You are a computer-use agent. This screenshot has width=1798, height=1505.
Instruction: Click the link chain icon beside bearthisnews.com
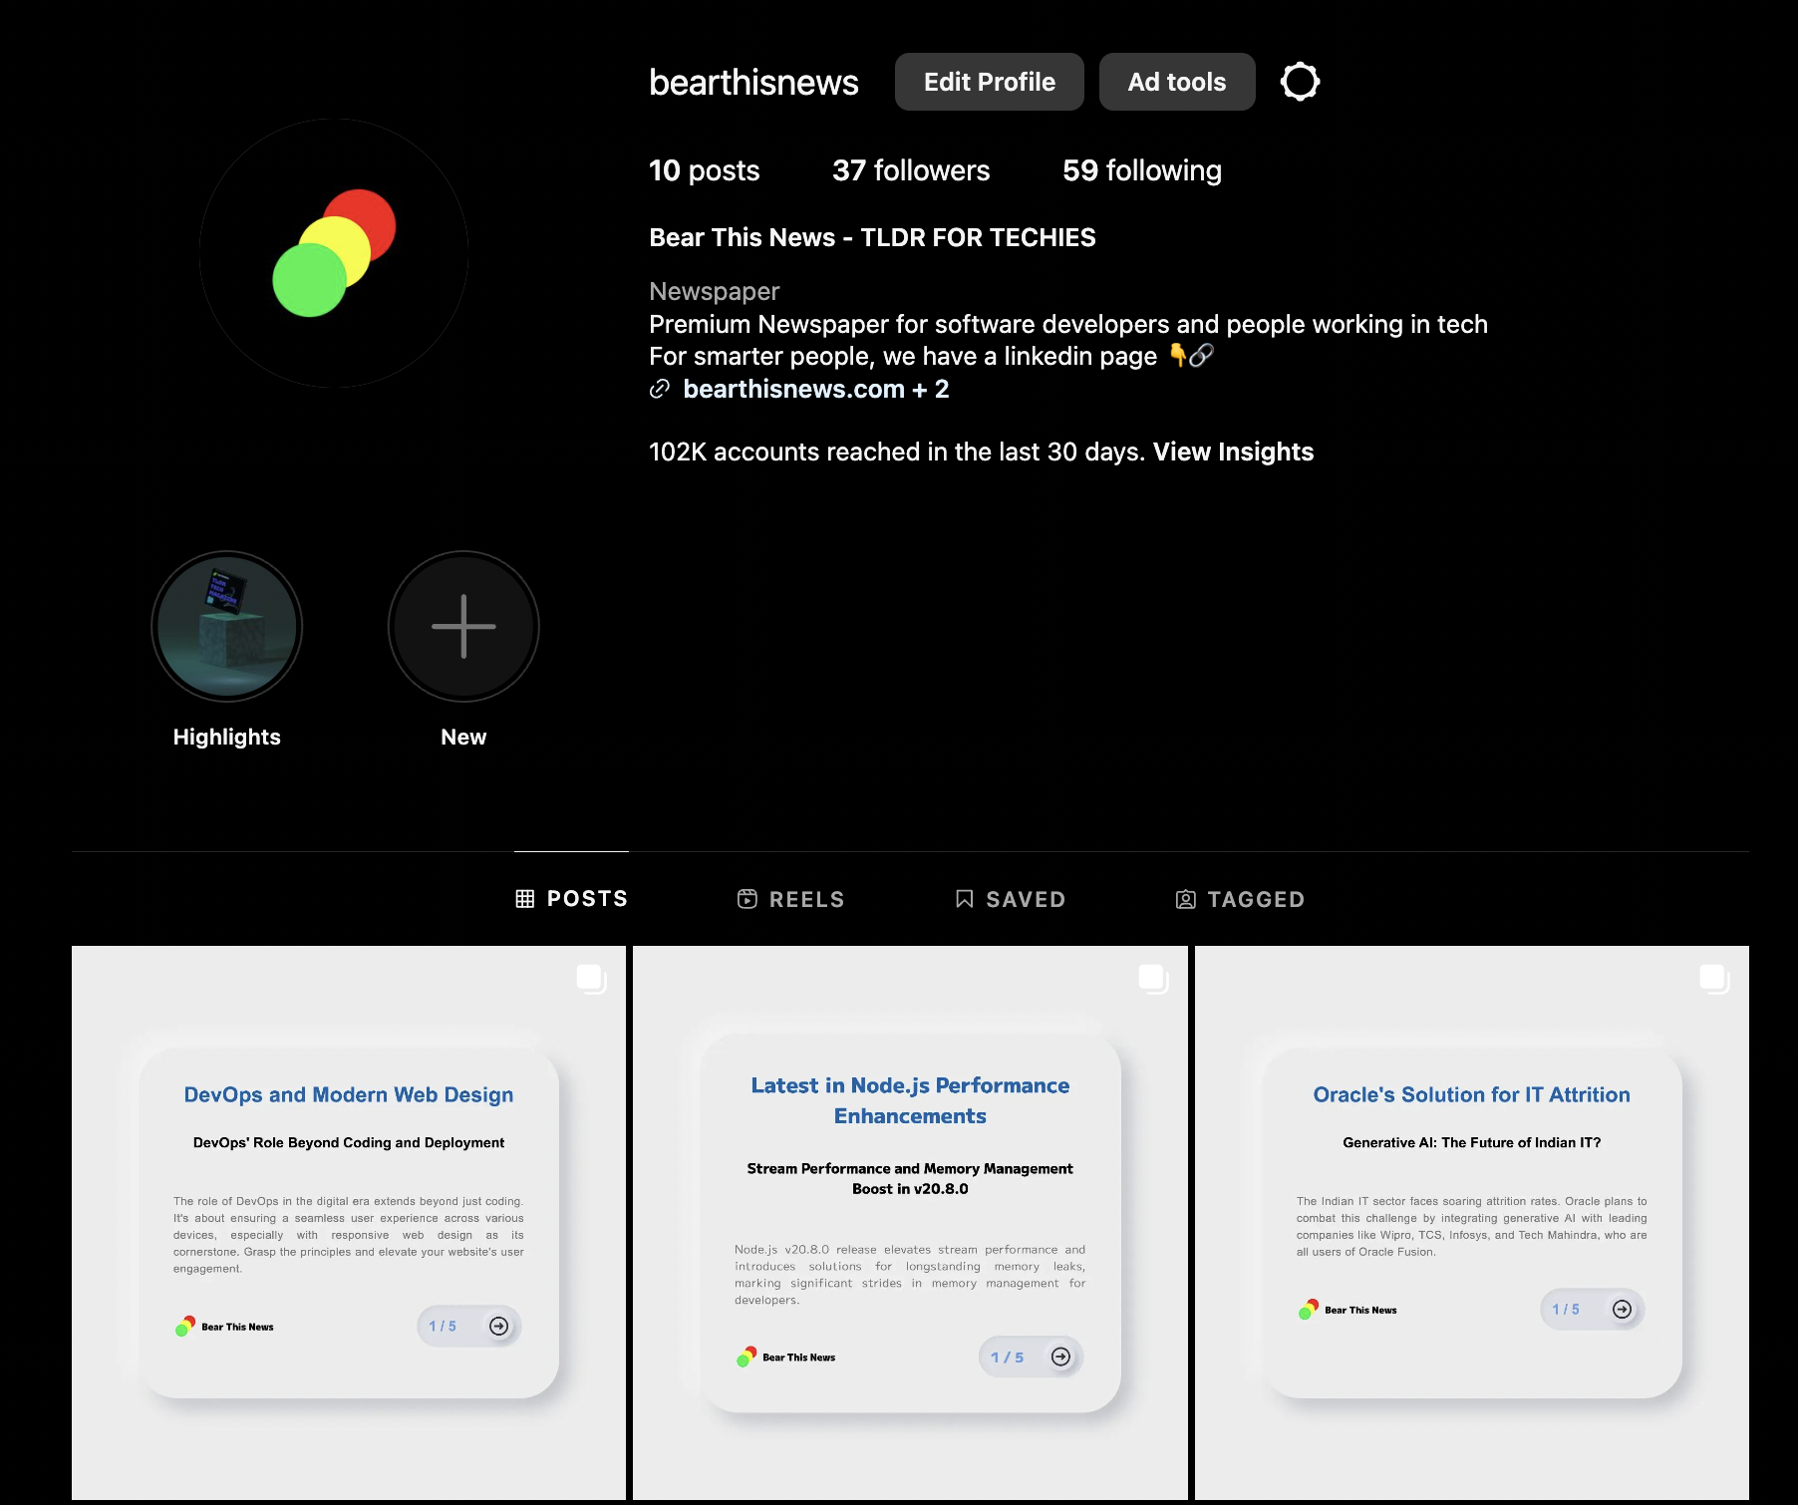(x=659, y=389)
